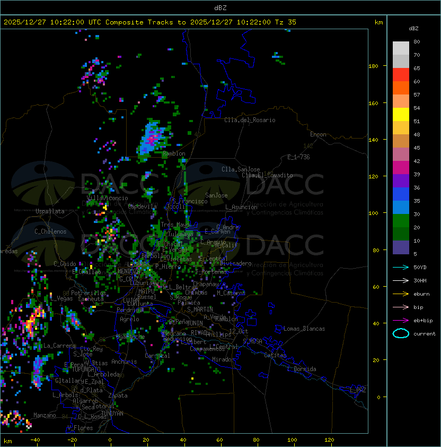Viewport: 441px width, 447px height.
Task: Click the dBZ heading above the color scale
Action: (413, 29)
